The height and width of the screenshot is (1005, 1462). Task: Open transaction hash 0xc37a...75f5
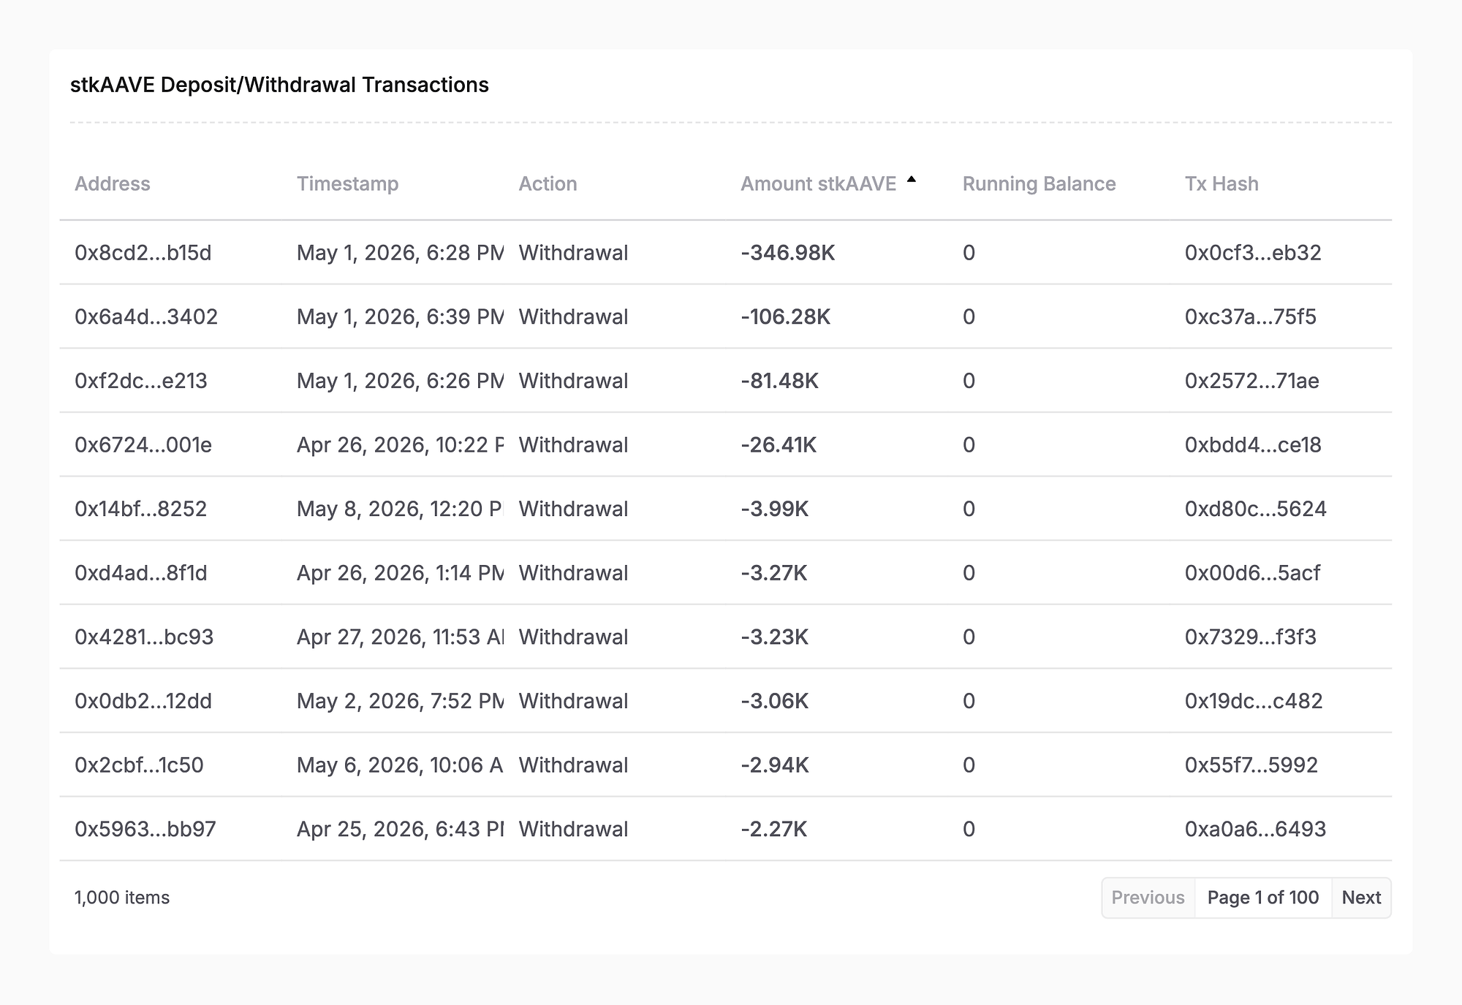[x=1251, y=316]
